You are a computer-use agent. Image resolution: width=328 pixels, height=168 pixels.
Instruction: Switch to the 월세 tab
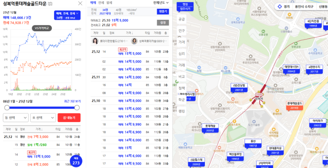click(x=109, y=2)
